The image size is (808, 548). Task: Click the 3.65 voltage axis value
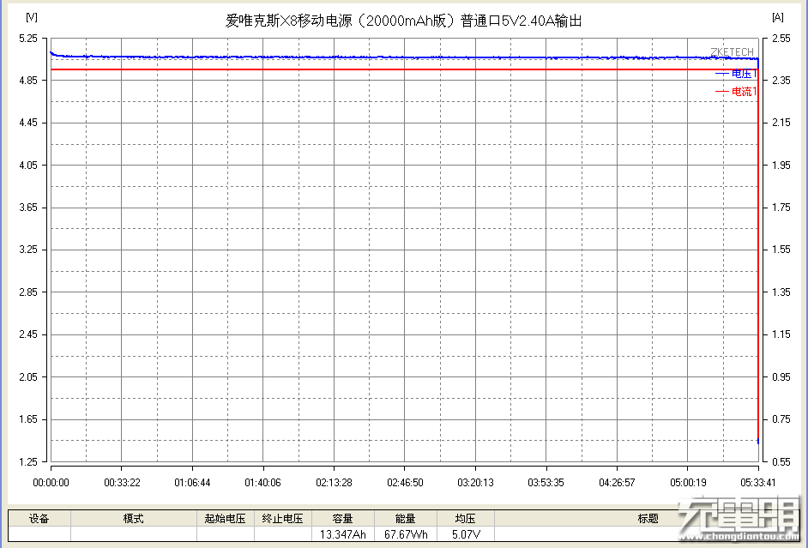pos(28,208)
